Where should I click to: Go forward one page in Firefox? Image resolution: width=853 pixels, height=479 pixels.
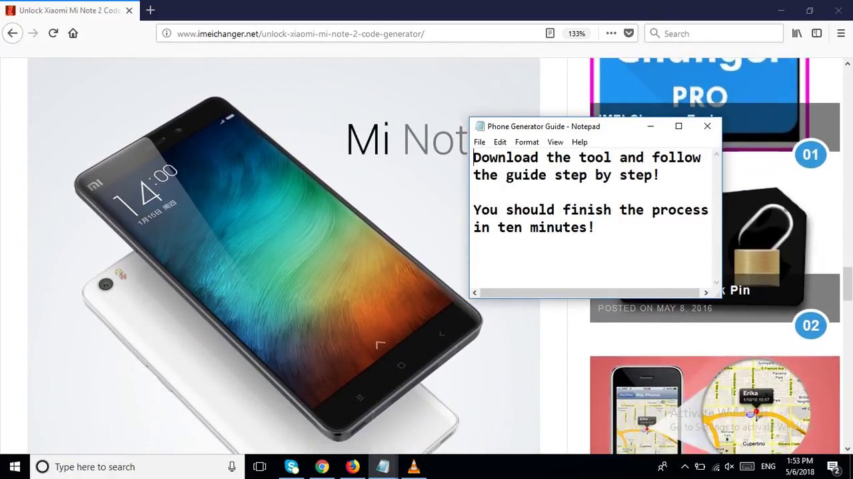point(33,33)
